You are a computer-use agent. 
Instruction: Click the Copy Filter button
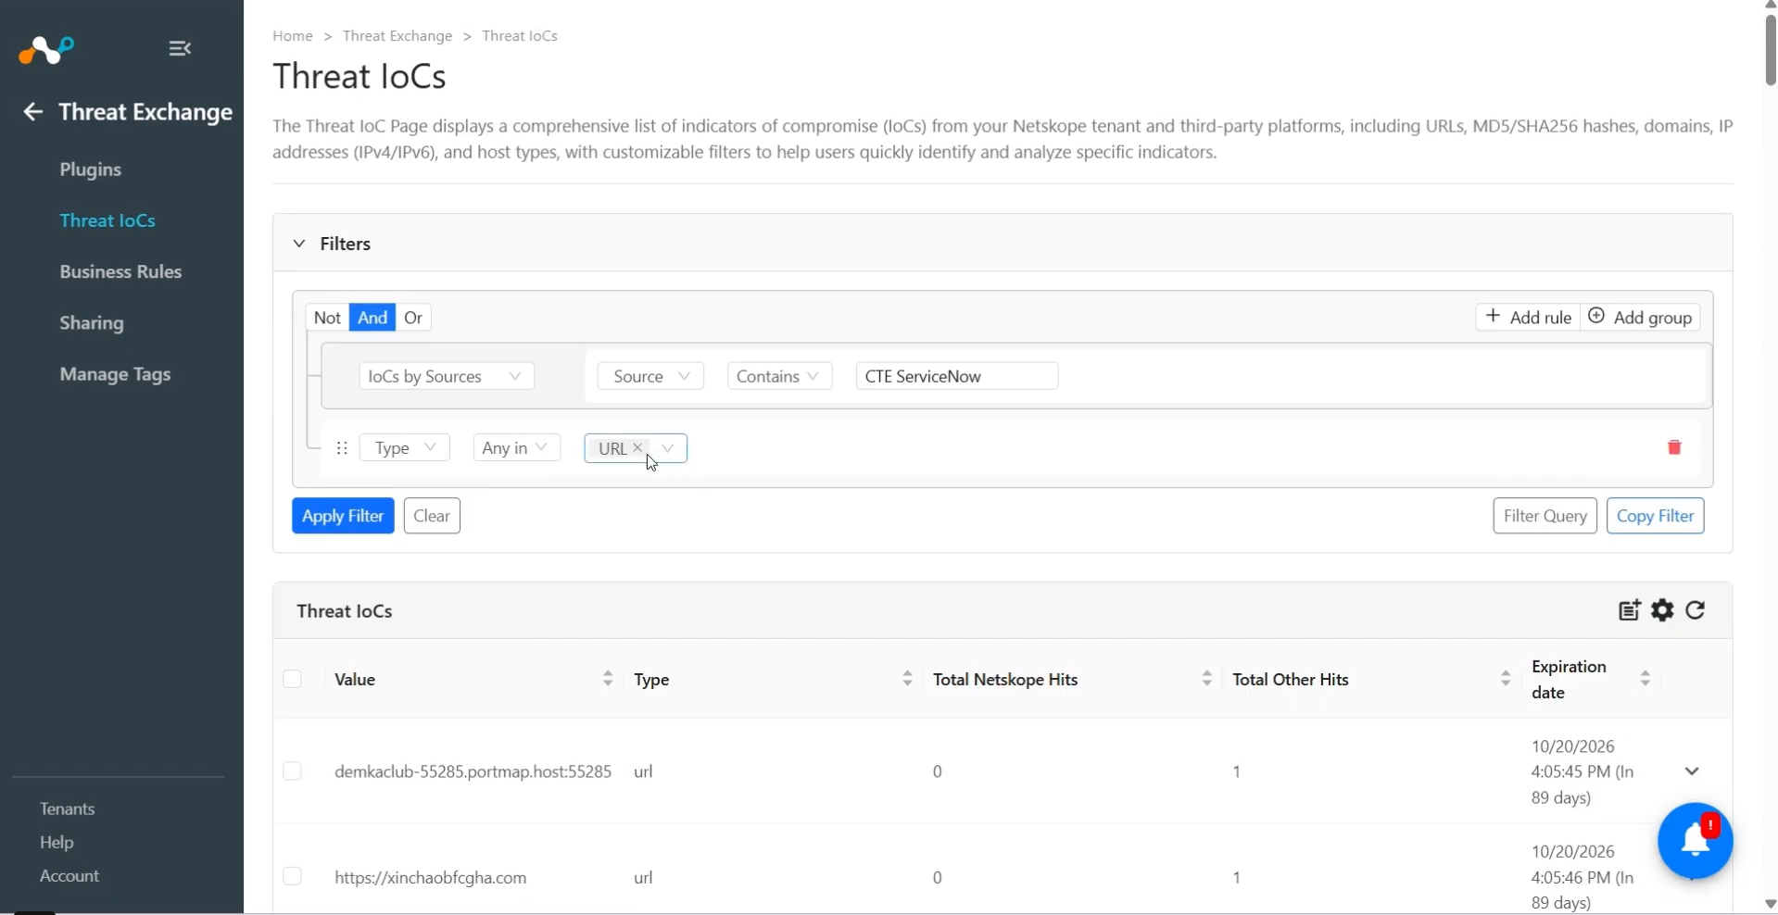(x=1655, y=516)
